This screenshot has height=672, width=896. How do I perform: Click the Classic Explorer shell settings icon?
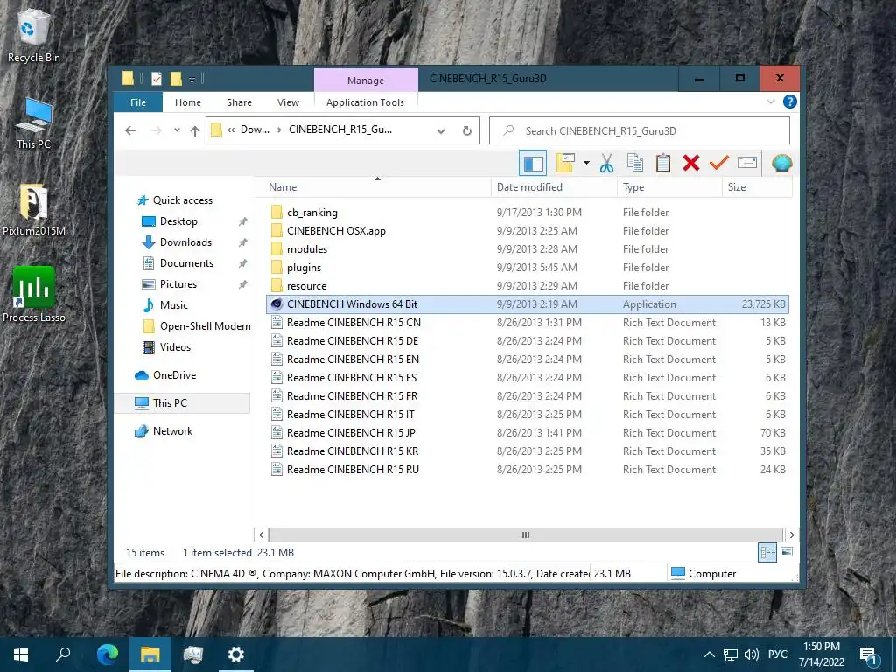781,164
